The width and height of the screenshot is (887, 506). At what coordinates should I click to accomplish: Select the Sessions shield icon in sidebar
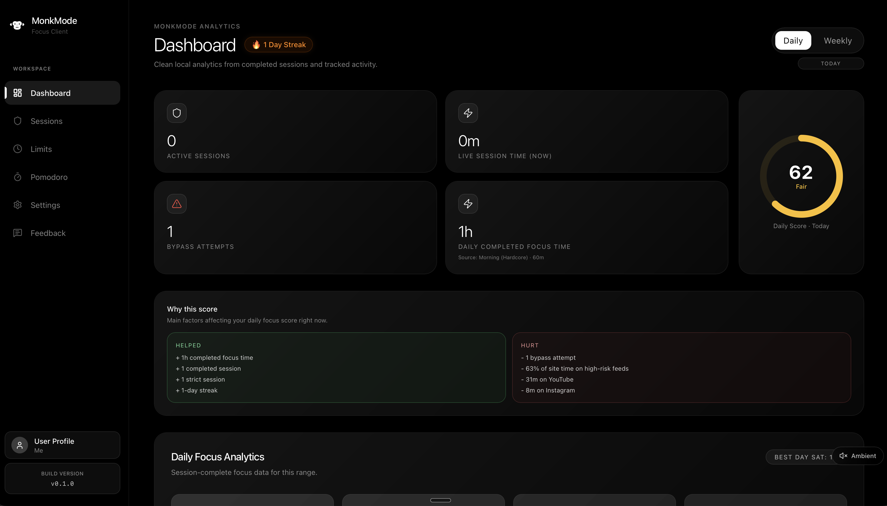point(18,121)
